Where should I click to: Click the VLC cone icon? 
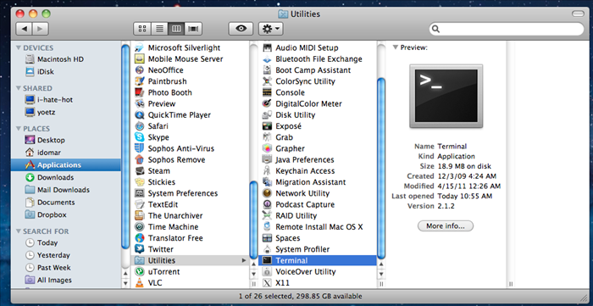click(140, 282)
